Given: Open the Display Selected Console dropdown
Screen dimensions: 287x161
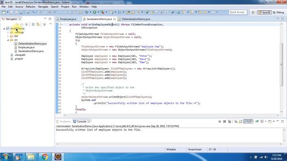Looking at the screenshot, I should [x=265, y=121].
